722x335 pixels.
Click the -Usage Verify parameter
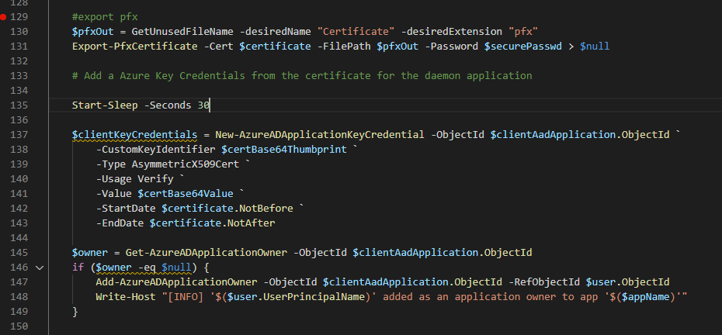135,179
